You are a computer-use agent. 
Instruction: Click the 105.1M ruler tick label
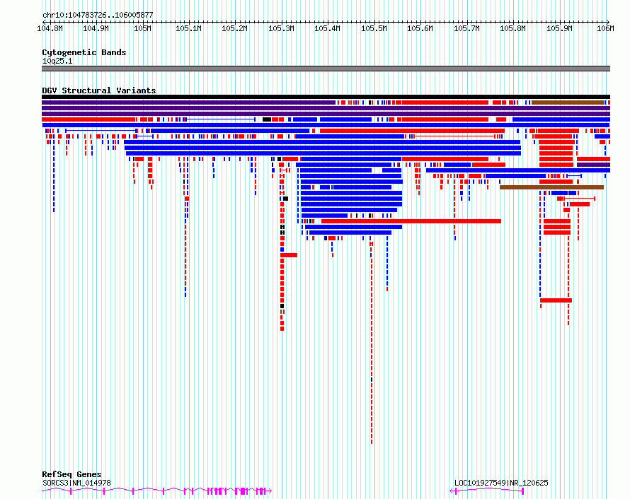[188, 28]
